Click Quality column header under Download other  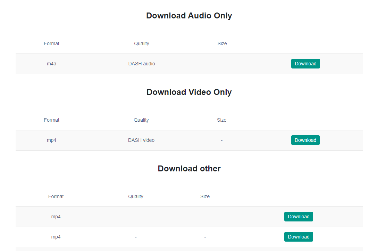(135, 196)
